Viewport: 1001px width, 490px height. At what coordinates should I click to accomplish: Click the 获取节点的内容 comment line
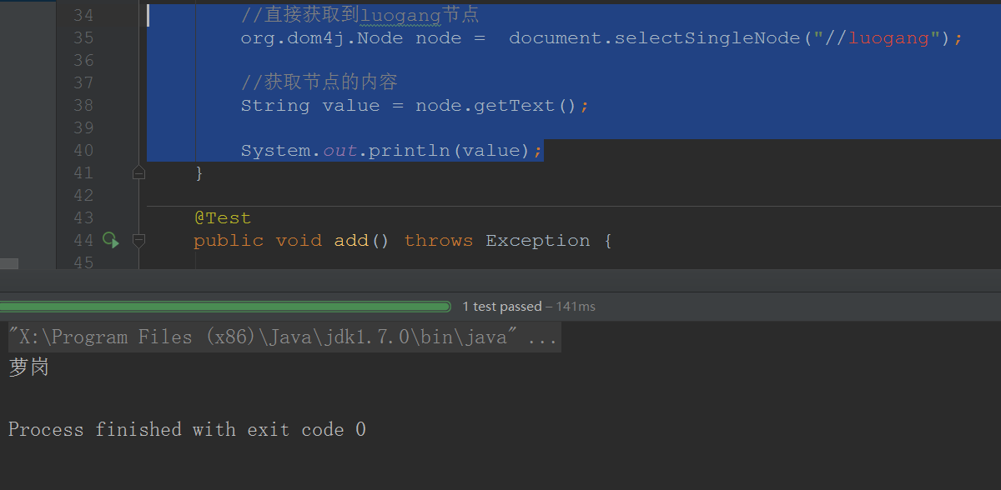click(319, 82)
